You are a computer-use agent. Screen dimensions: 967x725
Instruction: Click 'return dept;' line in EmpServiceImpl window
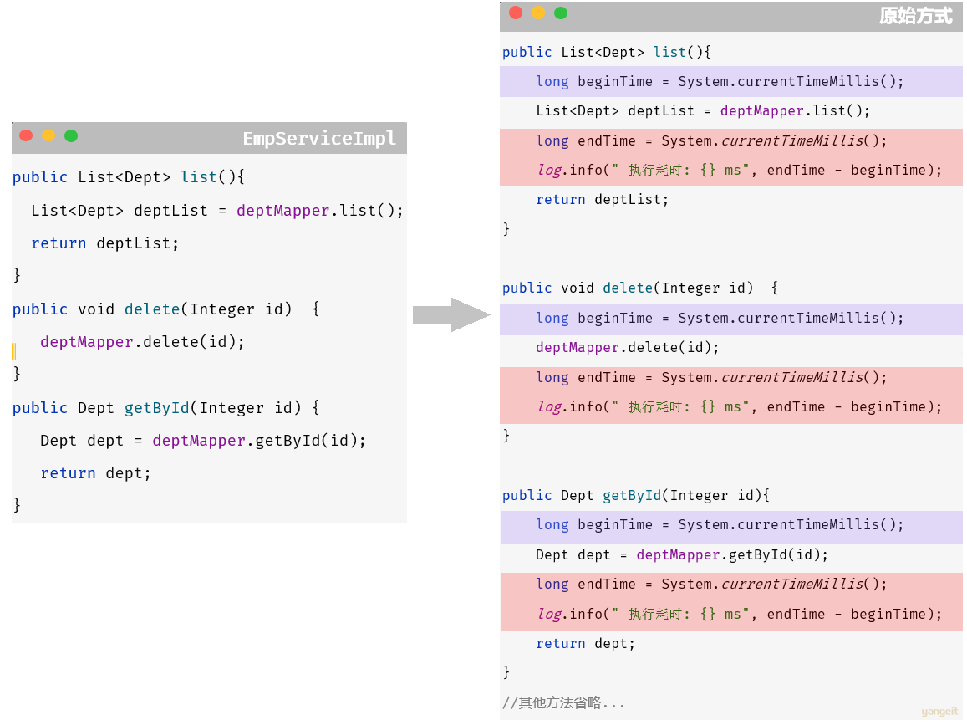[95, 473]
